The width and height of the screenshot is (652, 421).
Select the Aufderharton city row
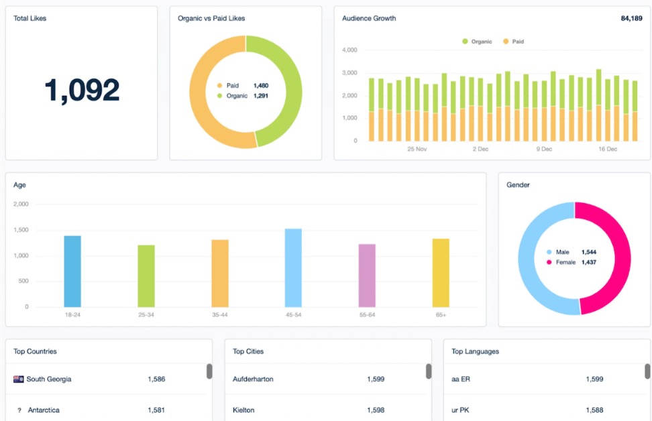click(325, 379)
